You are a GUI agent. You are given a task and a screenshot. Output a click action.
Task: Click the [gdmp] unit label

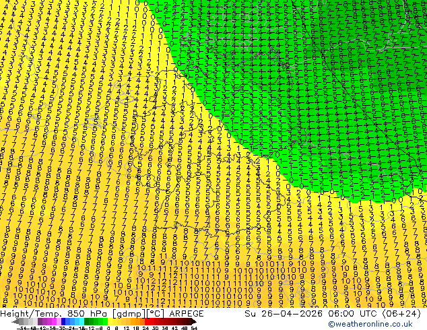129,314
